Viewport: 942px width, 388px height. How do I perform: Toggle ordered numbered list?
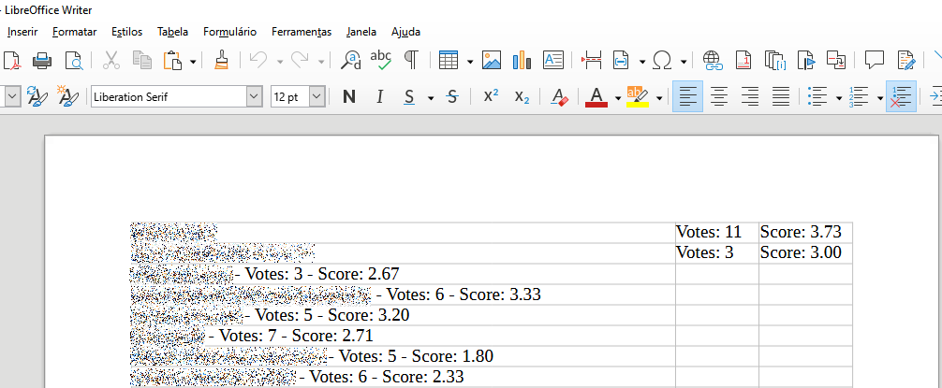(x=859, y=96)
